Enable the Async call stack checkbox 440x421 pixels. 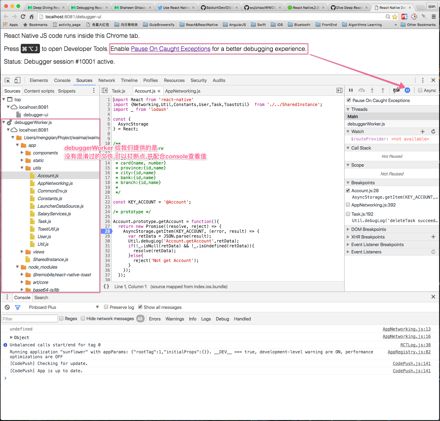420,90
